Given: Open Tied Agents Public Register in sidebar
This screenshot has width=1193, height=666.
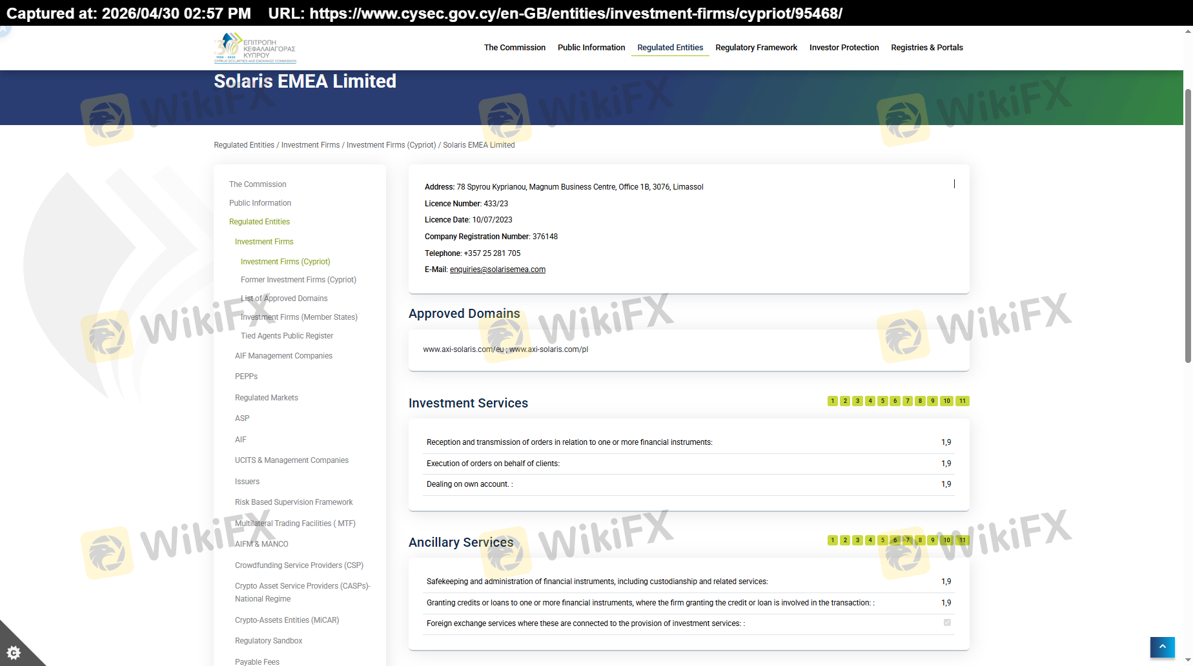Looking at the screenshot, I should (x=287, y=336).
